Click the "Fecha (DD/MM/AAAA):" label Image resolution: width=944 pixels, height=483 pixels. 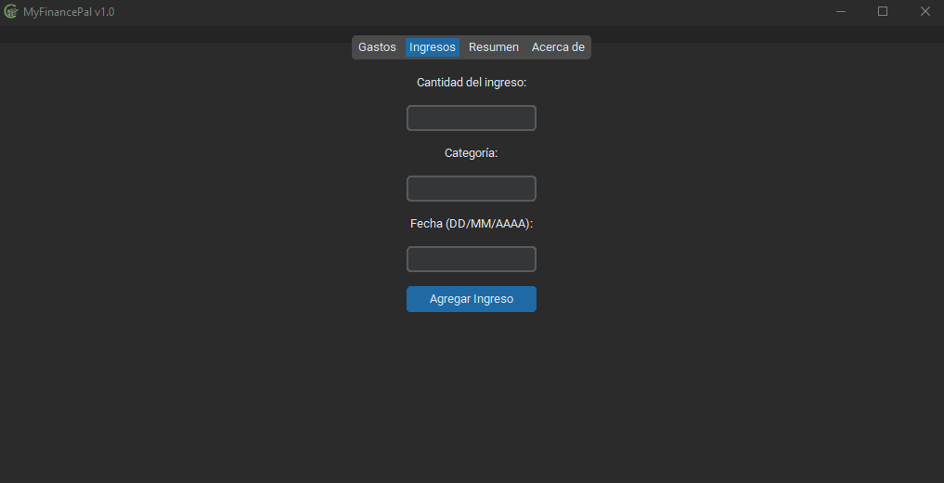coord(472,224)
